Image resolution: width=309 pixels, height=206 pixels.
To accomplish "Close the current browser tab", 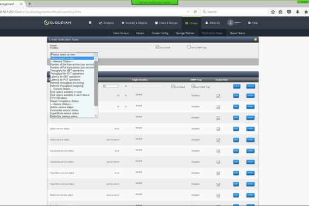I will click(21, 4).
